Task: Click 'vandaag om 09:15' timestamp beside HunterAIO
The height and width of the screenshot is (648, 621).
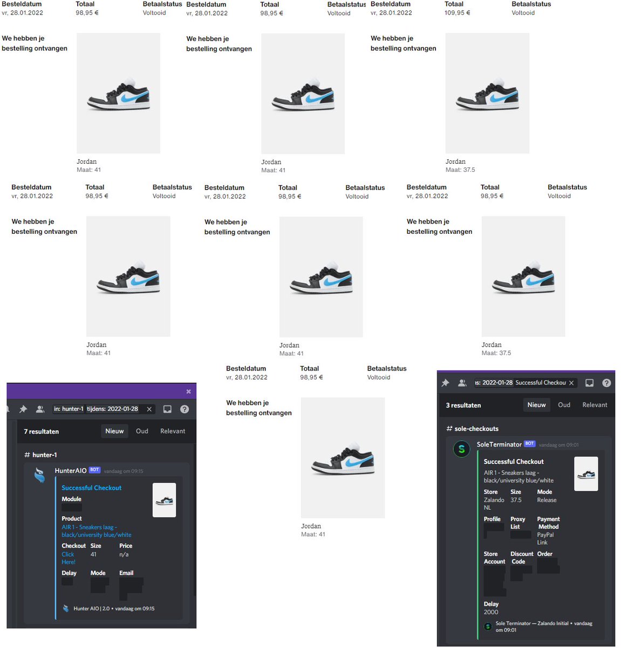Action: tap(124, 471)
